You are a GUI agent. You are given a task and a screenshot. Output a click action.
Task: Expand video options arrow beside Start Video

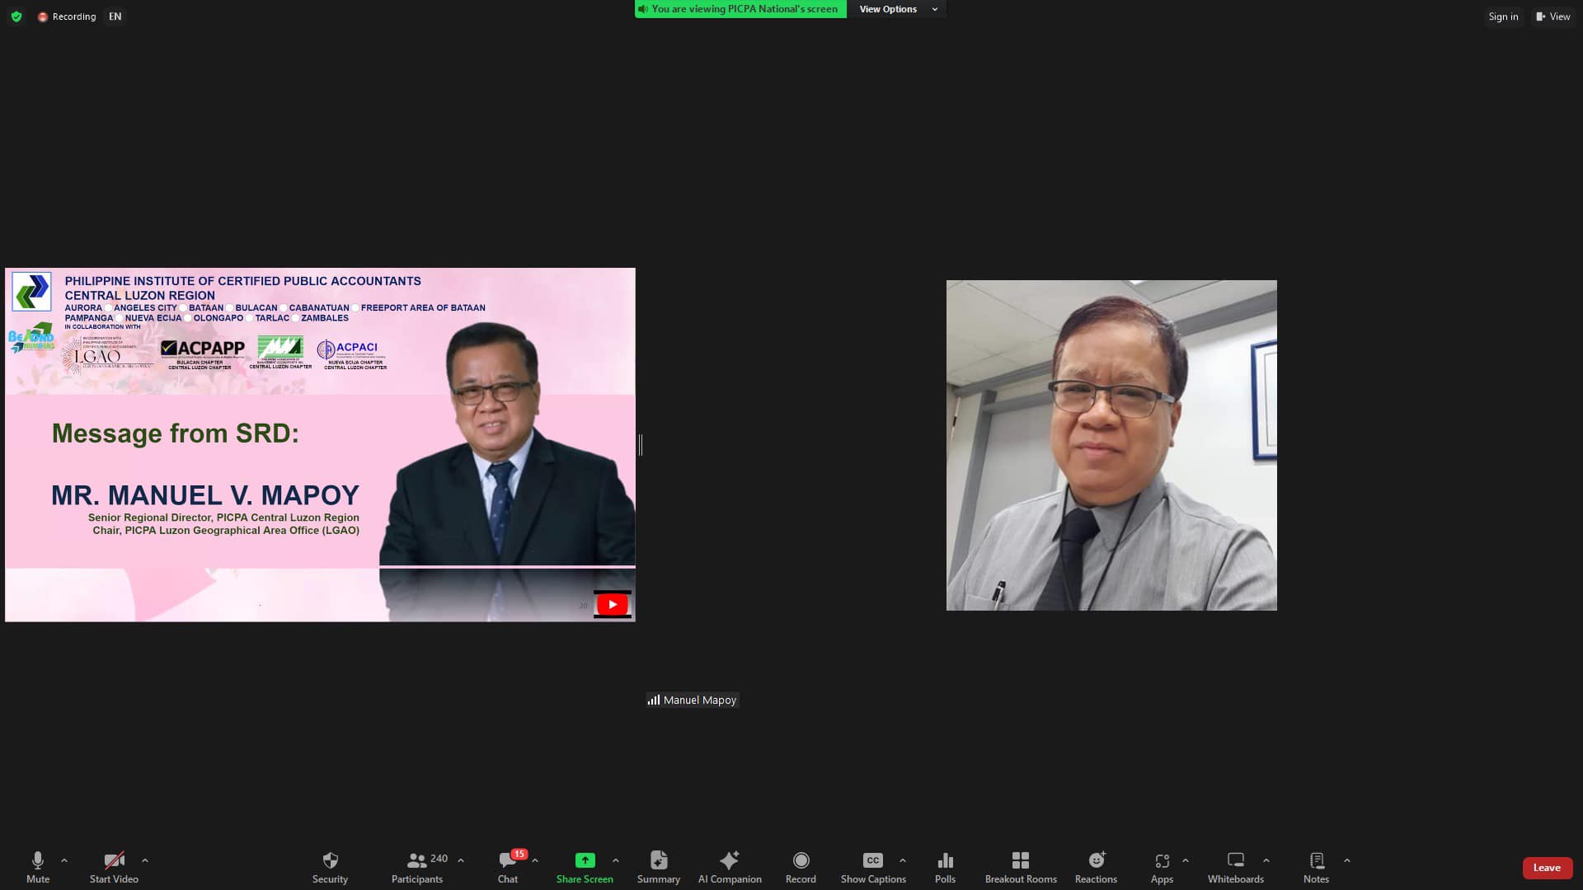[145, 860]
